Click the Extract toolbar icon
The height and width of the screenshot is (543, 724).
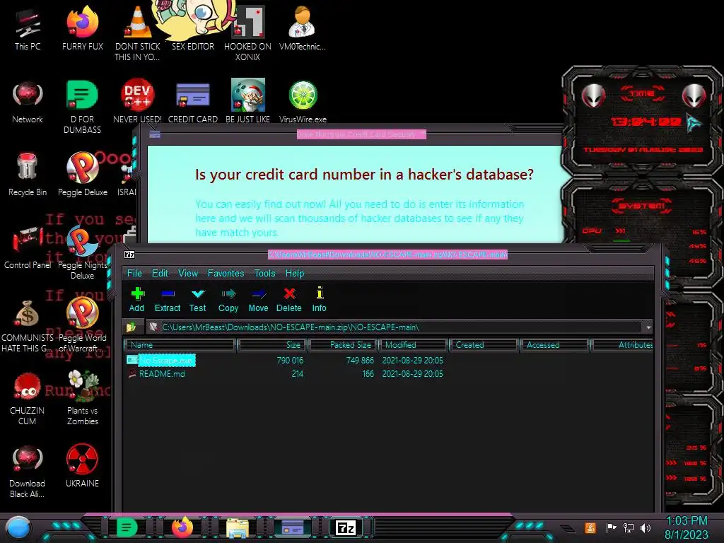(x=167, y=300)
